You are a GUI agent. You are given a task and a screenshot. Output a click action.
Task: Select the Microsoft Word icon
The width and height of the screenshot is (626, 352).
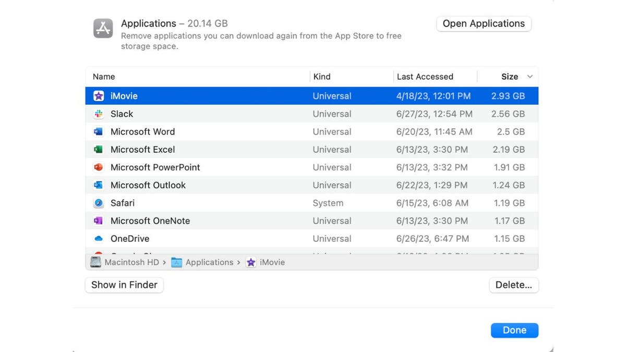pyautogui.click(x=99, y=132)
